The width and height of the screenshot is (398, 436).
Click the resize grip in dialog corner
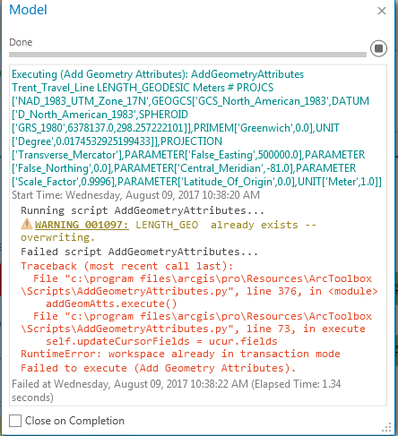[x=386, y=427]
